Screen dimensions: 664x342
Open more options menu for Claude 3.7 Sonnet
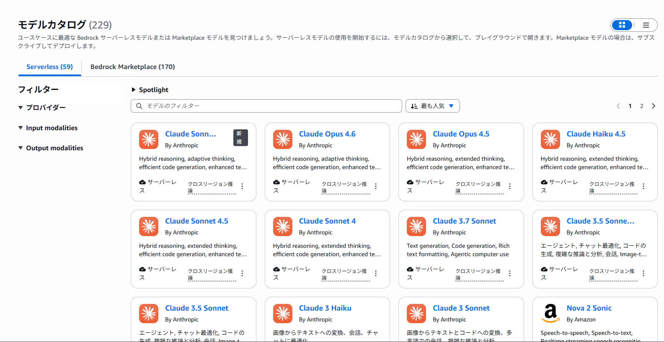pos(510,273)
